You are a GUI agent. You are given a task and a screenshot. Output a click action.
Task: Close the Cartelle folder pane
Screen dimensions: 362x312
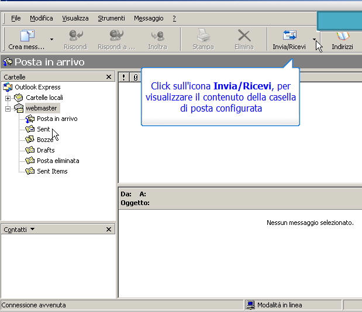tap(109, 77)
